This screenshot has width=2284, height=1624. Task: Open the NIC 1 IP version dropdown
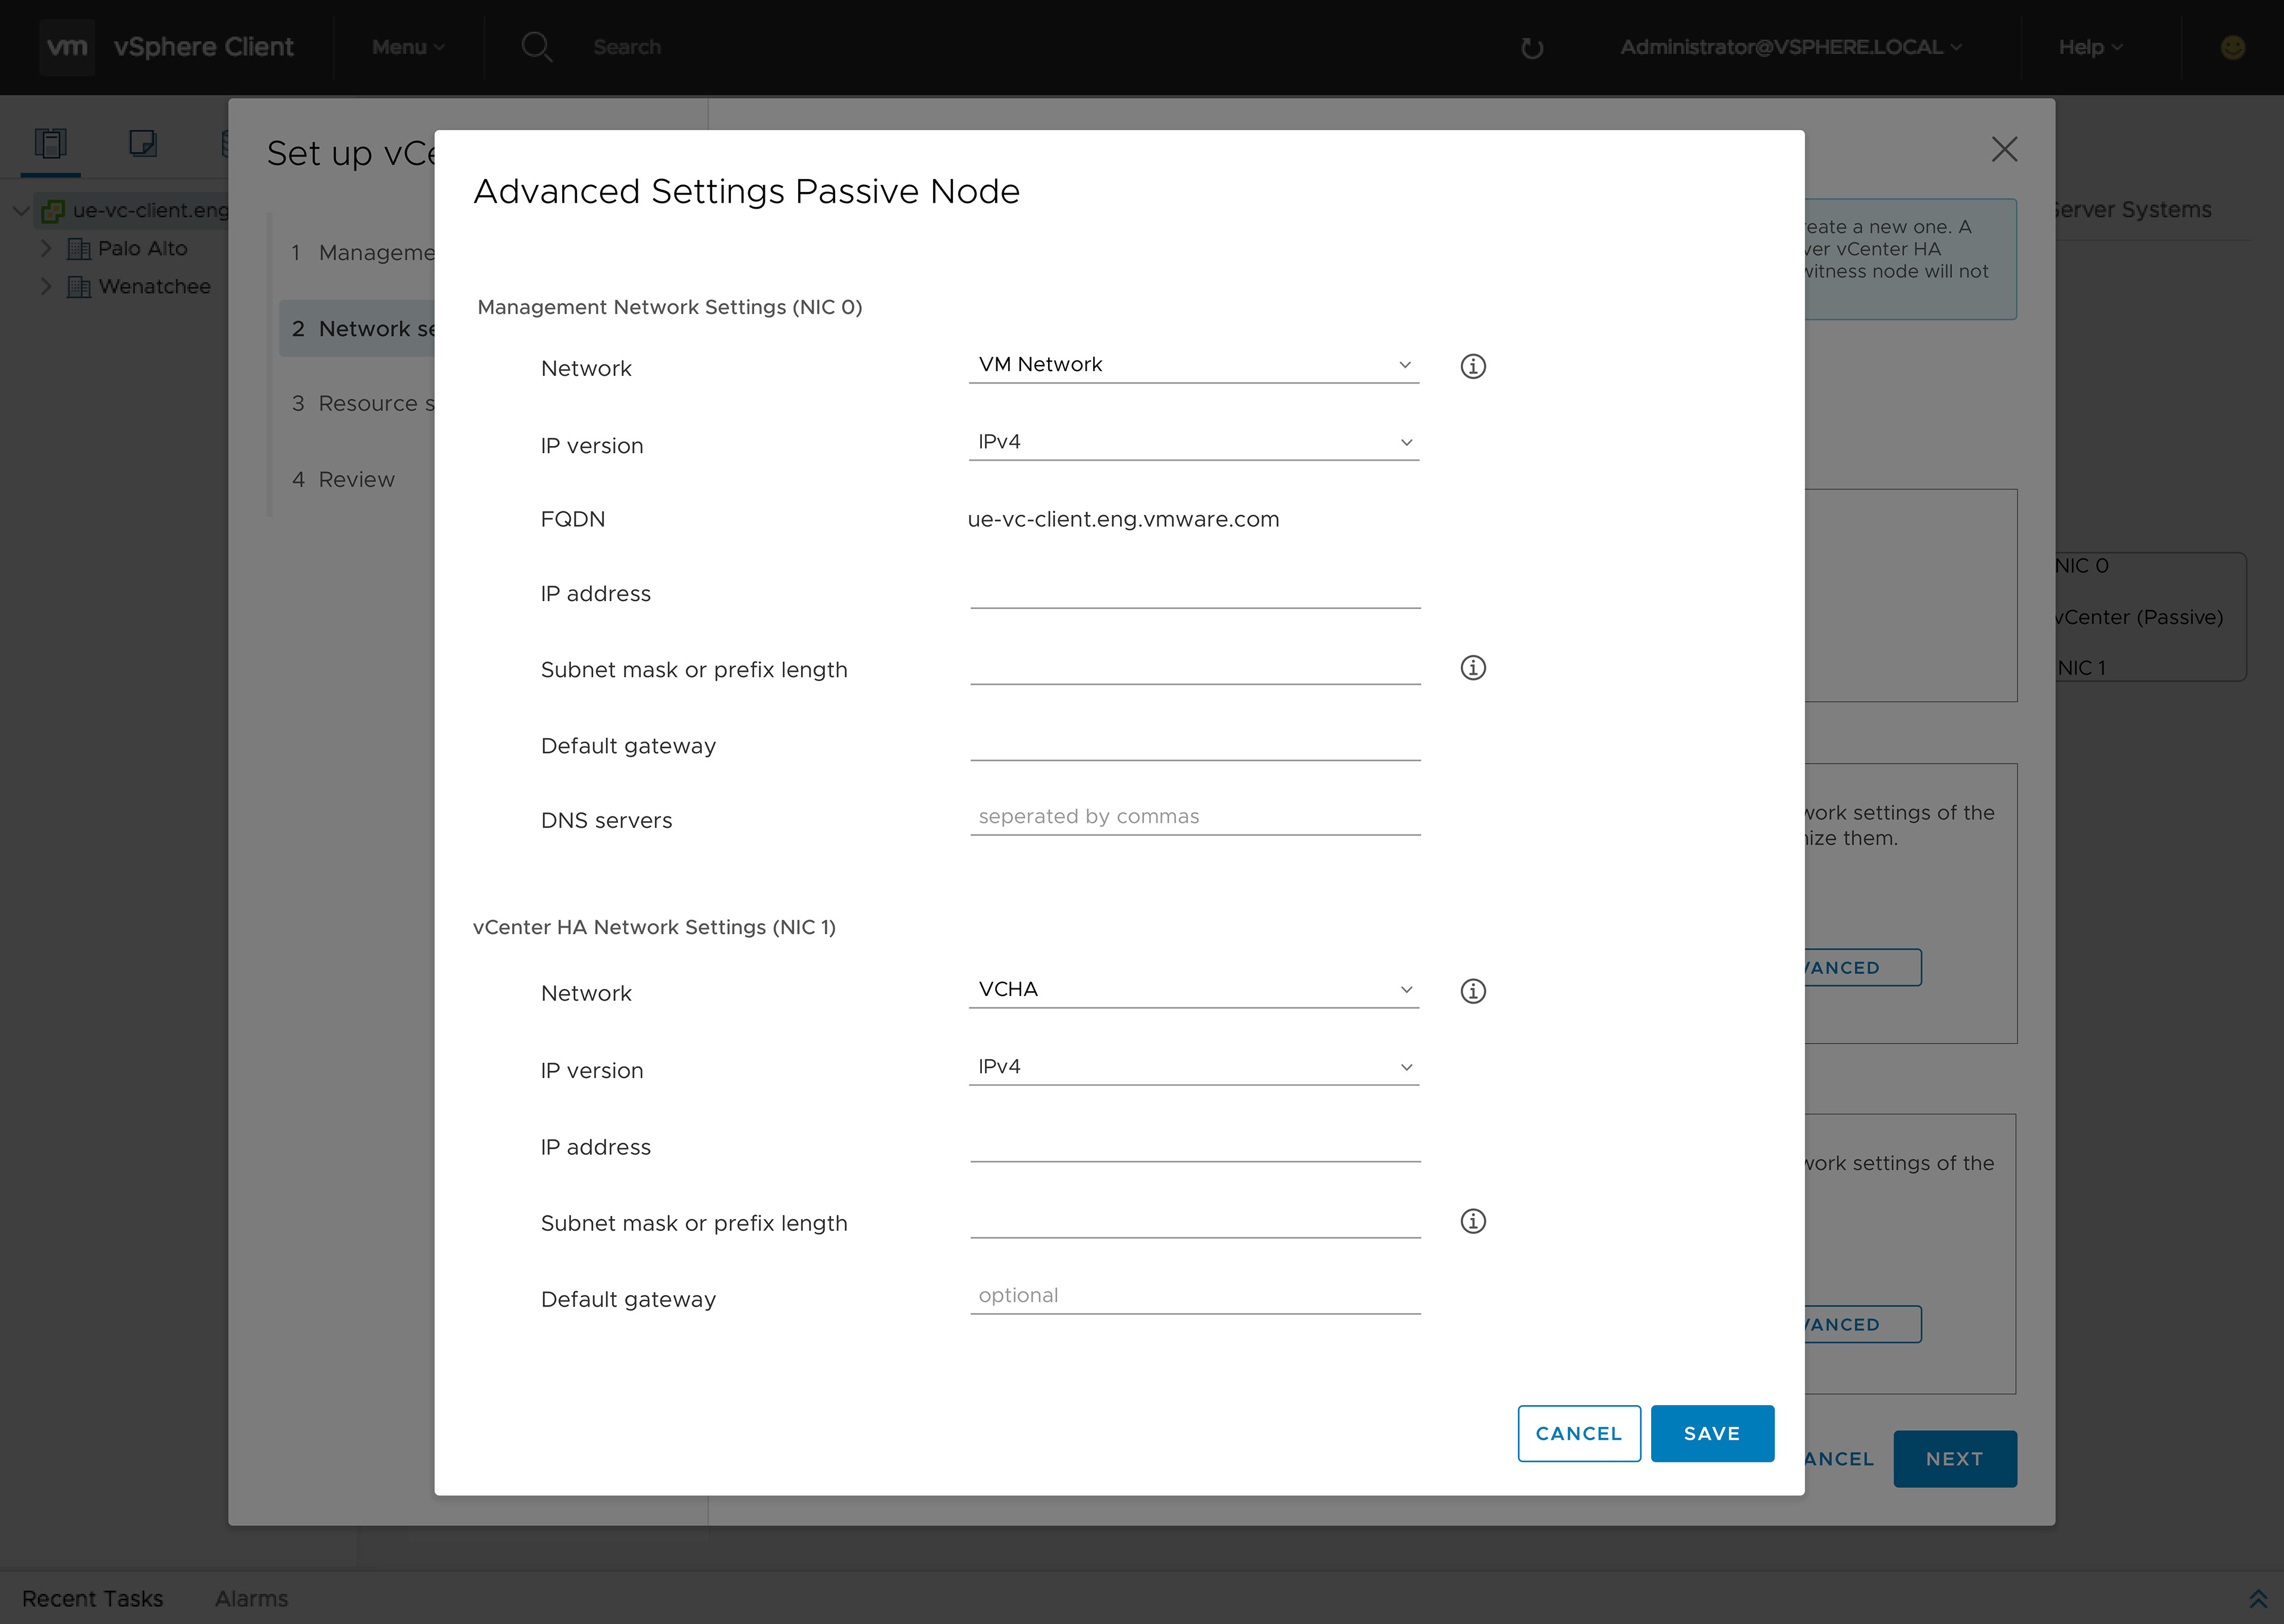[x=1193, y=1067]
